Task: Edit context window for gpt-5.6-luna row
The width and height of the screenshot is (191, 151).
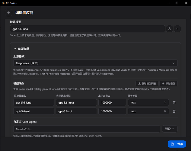Action: pos(112,102)
